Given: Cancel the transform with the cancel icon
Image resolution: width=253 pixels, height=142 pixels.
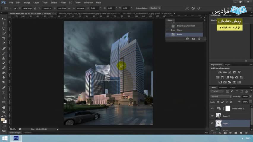Looking at the screenshot, I should 193,8.
